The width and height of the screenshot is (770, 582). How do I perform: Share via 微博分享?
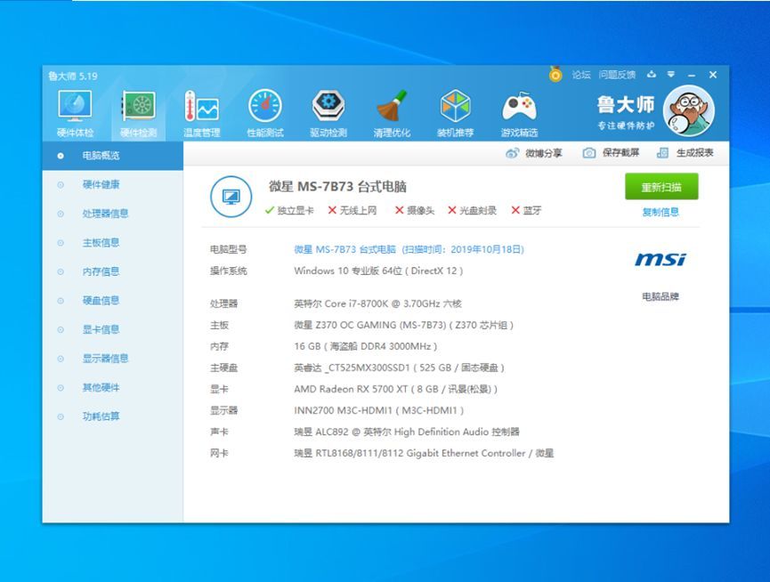click(x=534, y=153)
